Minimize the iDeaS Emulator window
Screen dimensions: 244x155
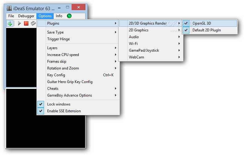pyautogui.click(x=59, y=8)
